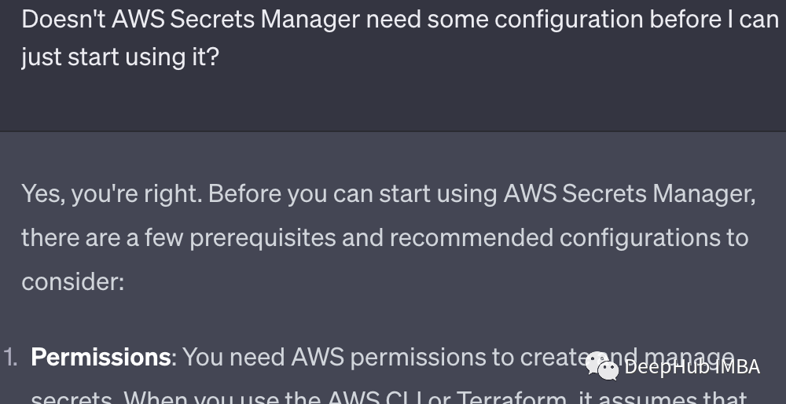This screenshot has height=404, width=786.
Task: Click the WeChat logo in the watermark
Action: point(601,366)
